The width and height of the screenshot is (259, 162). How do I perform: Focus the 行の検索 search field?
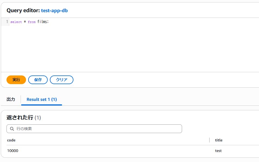(x=98, y=129)
